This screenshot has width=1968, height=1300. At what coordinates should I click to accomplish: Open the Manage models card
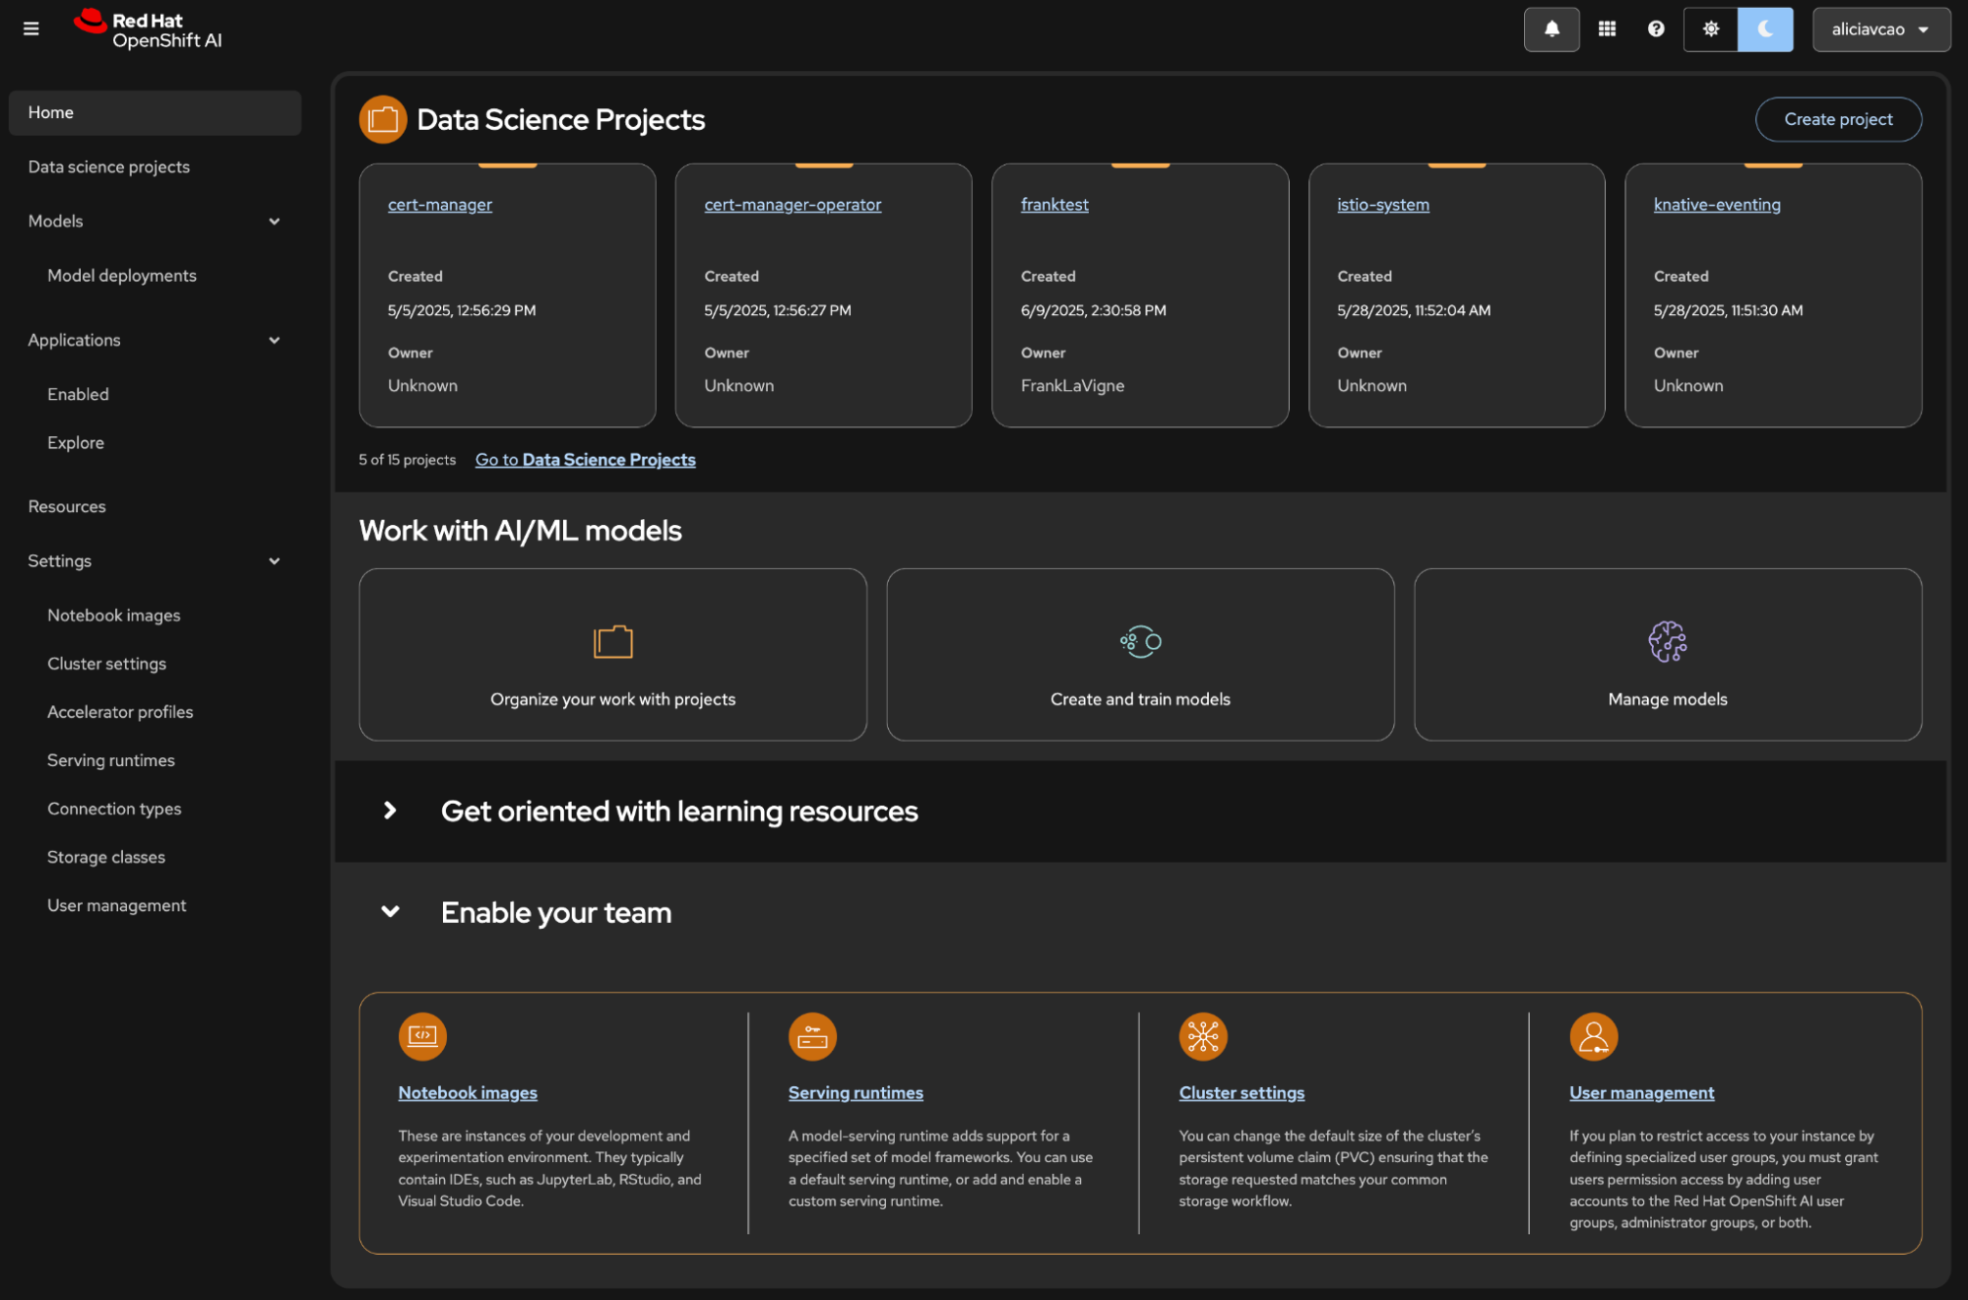(x=1667, y=654)
